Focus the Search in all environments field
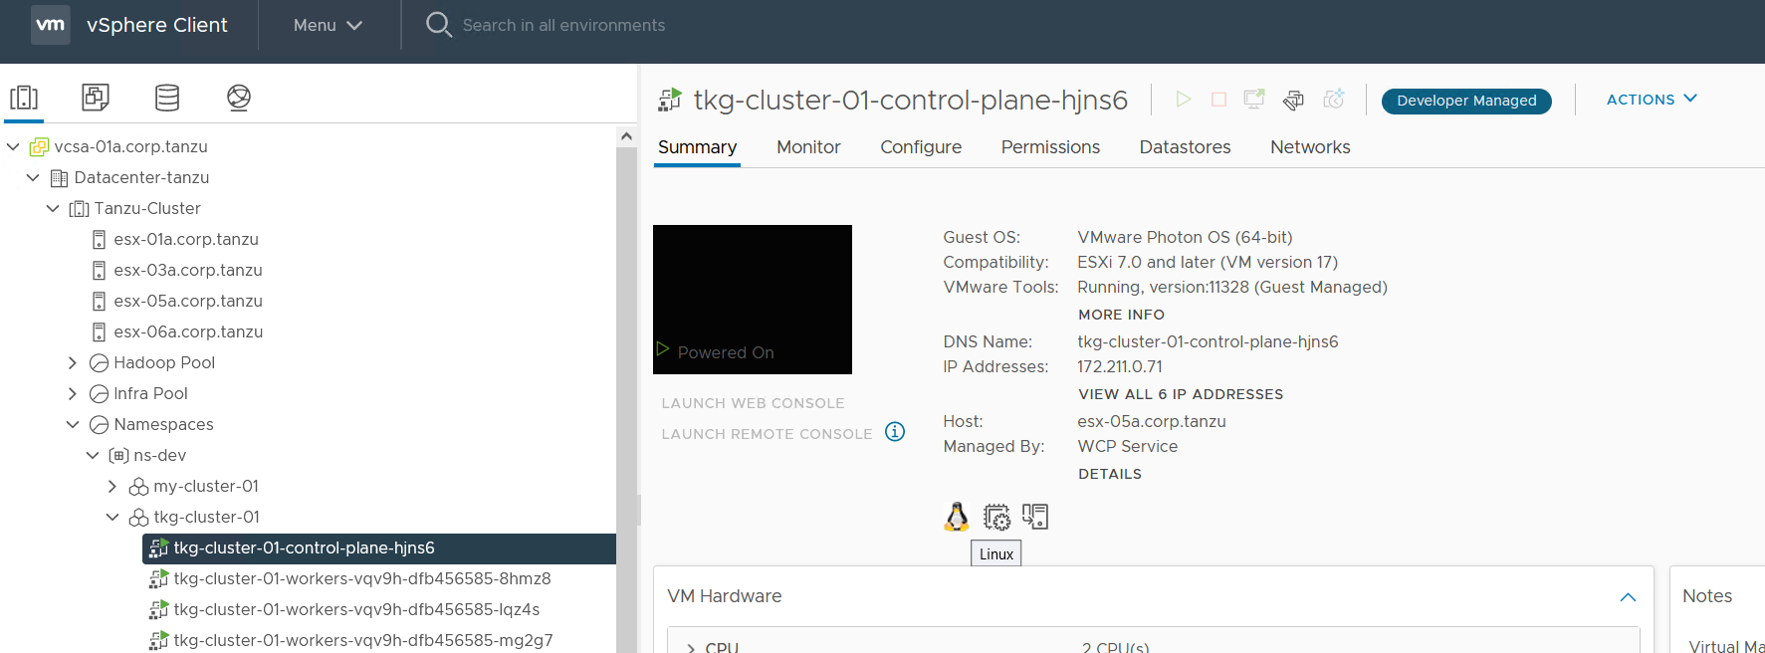This screenshot has height=653, width=1765. point(563,25)
